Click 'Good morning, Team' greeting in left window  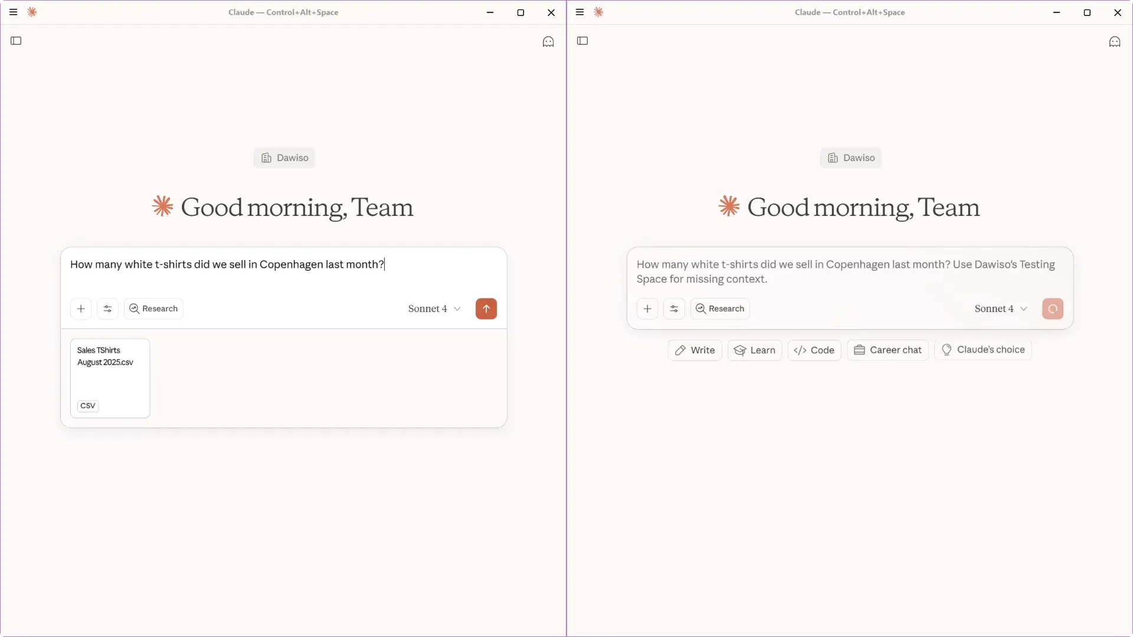click(x=297, y=208)
